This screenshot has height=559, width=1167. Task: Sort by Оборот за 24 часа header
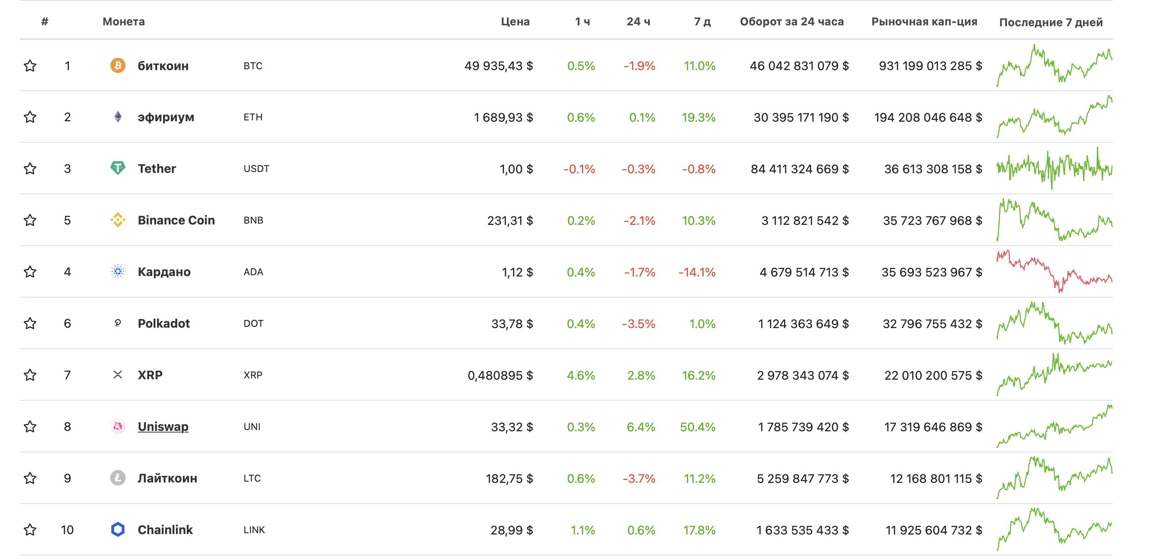click(x=791, y=21)
